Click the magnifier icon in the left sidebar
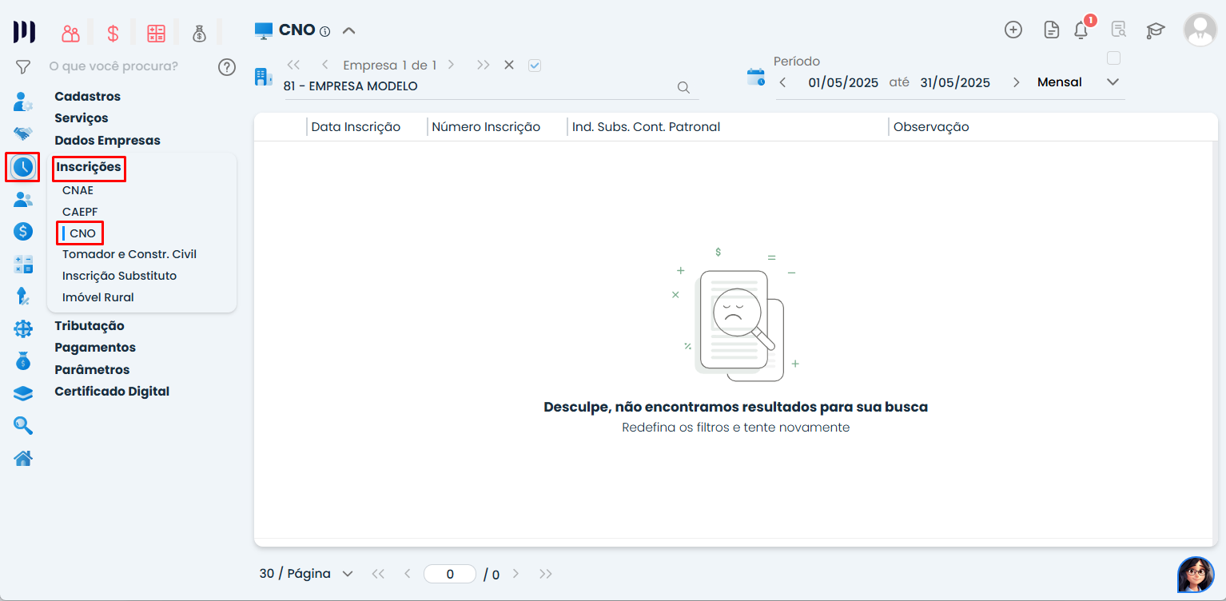 (x=23, y=425)
